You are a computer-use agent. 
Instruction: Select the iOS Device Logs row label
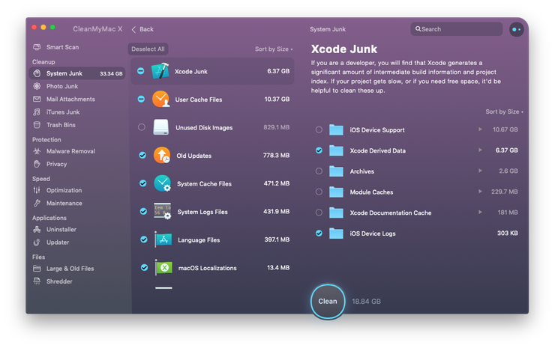click(x=372, y=233)
